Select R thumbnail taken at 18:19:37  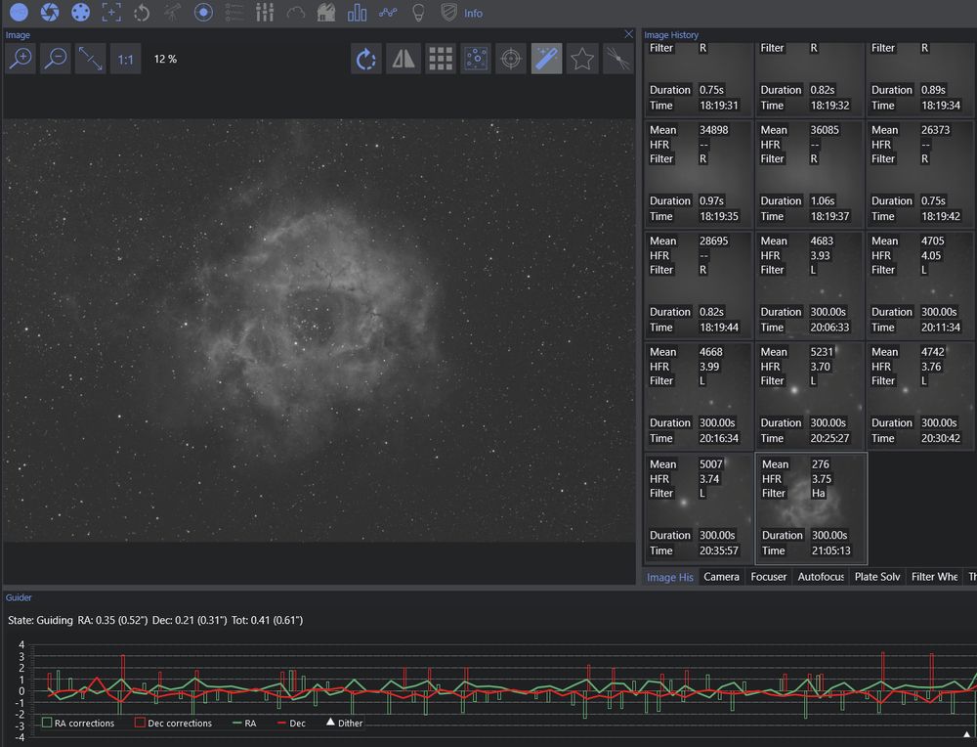tap(809, 175)
